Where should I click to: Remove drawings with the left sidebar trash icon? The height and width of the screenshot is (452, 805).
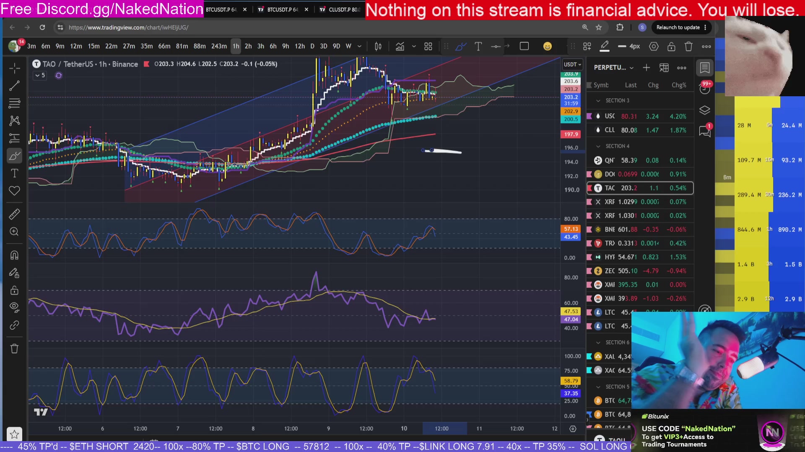coord(14,349)
